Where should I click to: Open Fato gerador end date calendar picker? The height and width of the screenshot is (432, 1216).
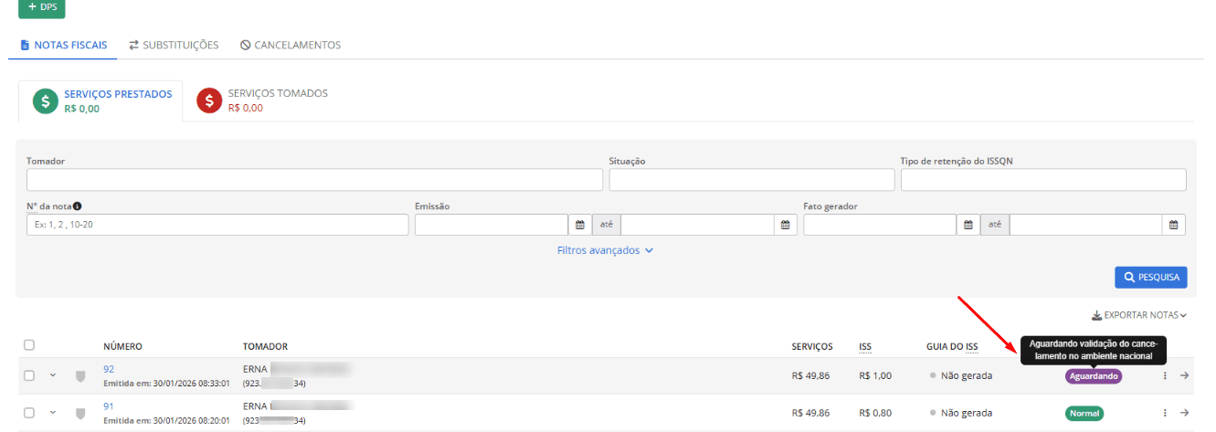pos(1174,225)
